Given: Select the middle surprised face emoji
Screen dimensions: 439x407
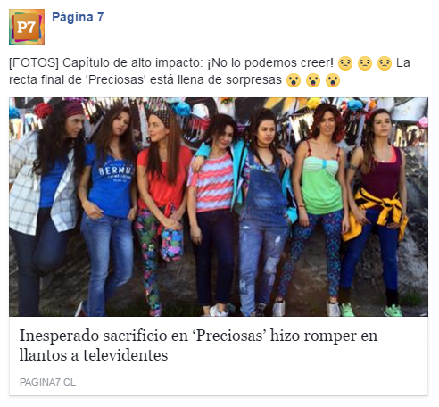Looking at the screenshot, I should (x=313, y=80).
